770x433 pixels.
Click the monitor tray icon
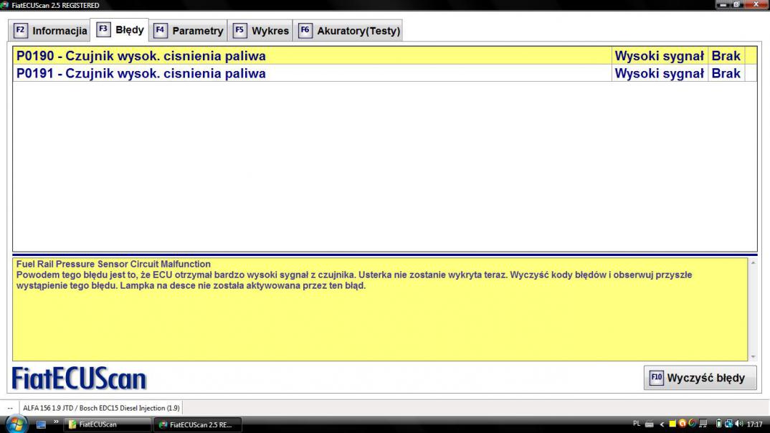click(703, 424)
